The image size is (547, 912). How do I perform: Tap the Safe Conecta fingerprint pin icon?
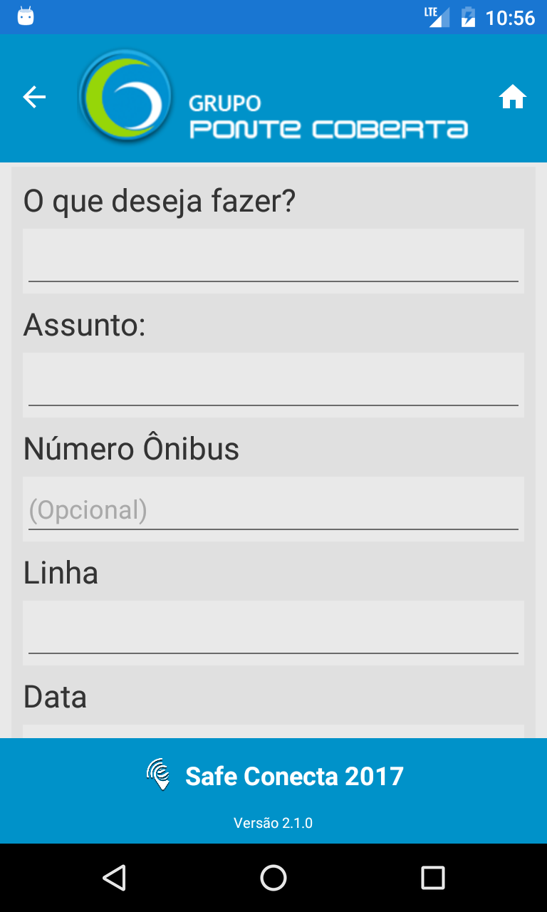click(x=160, y=774)
